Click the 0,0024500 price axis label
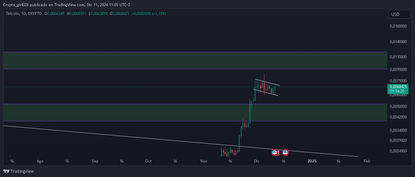 (398, 151)
